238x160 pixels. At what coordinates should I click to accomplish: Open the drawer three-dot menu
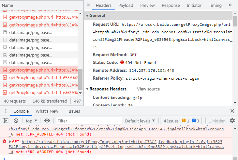click(x=6, y=111)
